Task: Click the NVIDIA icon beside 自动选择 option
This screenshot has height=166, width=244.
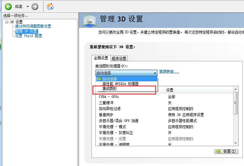Action: 99,79
